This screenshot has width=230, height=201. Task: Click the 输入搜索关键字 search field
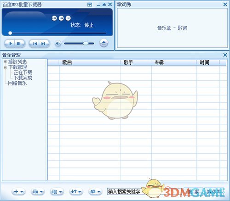pos(145,191)
